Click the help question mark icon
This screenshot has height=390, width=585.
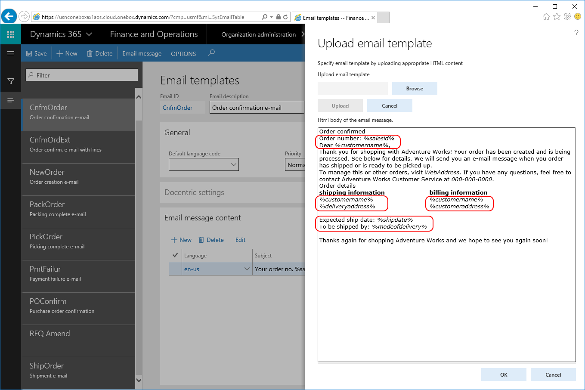pyautogui.click(x=576, y=33)
